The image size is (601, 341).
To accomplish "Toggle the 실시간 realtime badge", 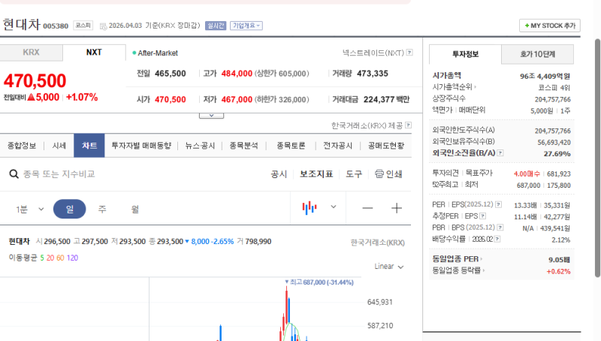I will point(216,26).
